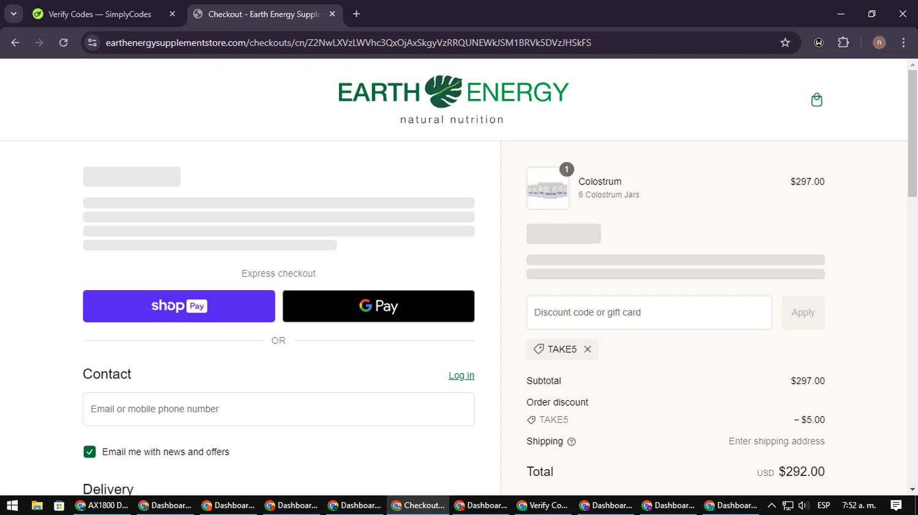Select the Checkout - Earth Energy tab
This screenshot has height=515, width=918.
click(264, 14)
